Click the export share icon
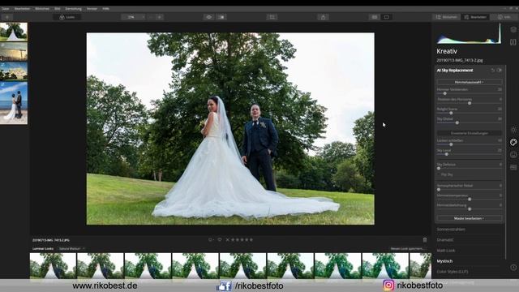 coord(323,17)
